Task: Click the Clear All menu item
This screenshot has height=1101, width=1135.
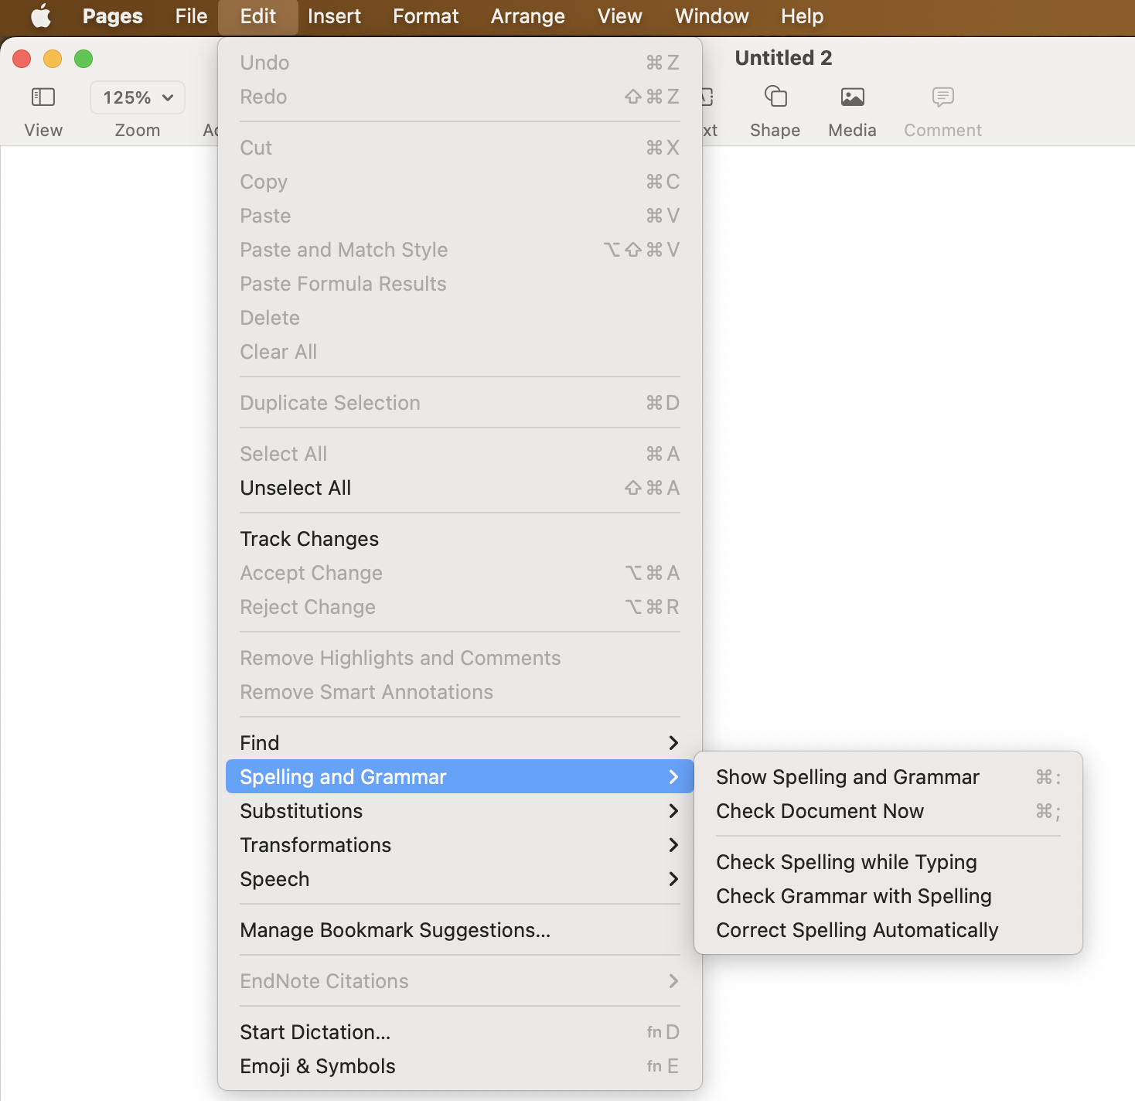Action: 460,352
